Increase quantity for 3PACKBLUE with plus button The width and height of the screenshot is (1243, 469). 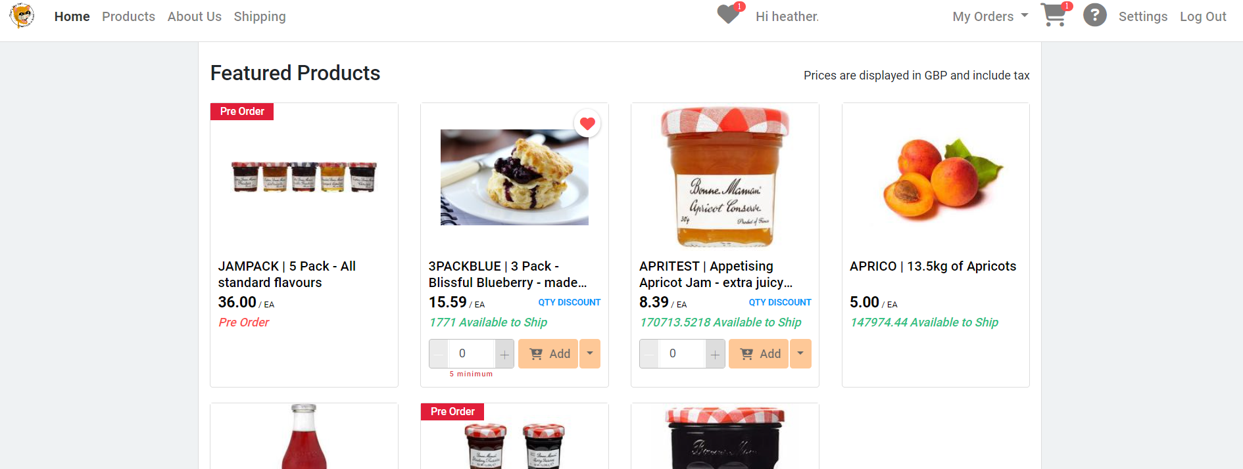point(504,354)
